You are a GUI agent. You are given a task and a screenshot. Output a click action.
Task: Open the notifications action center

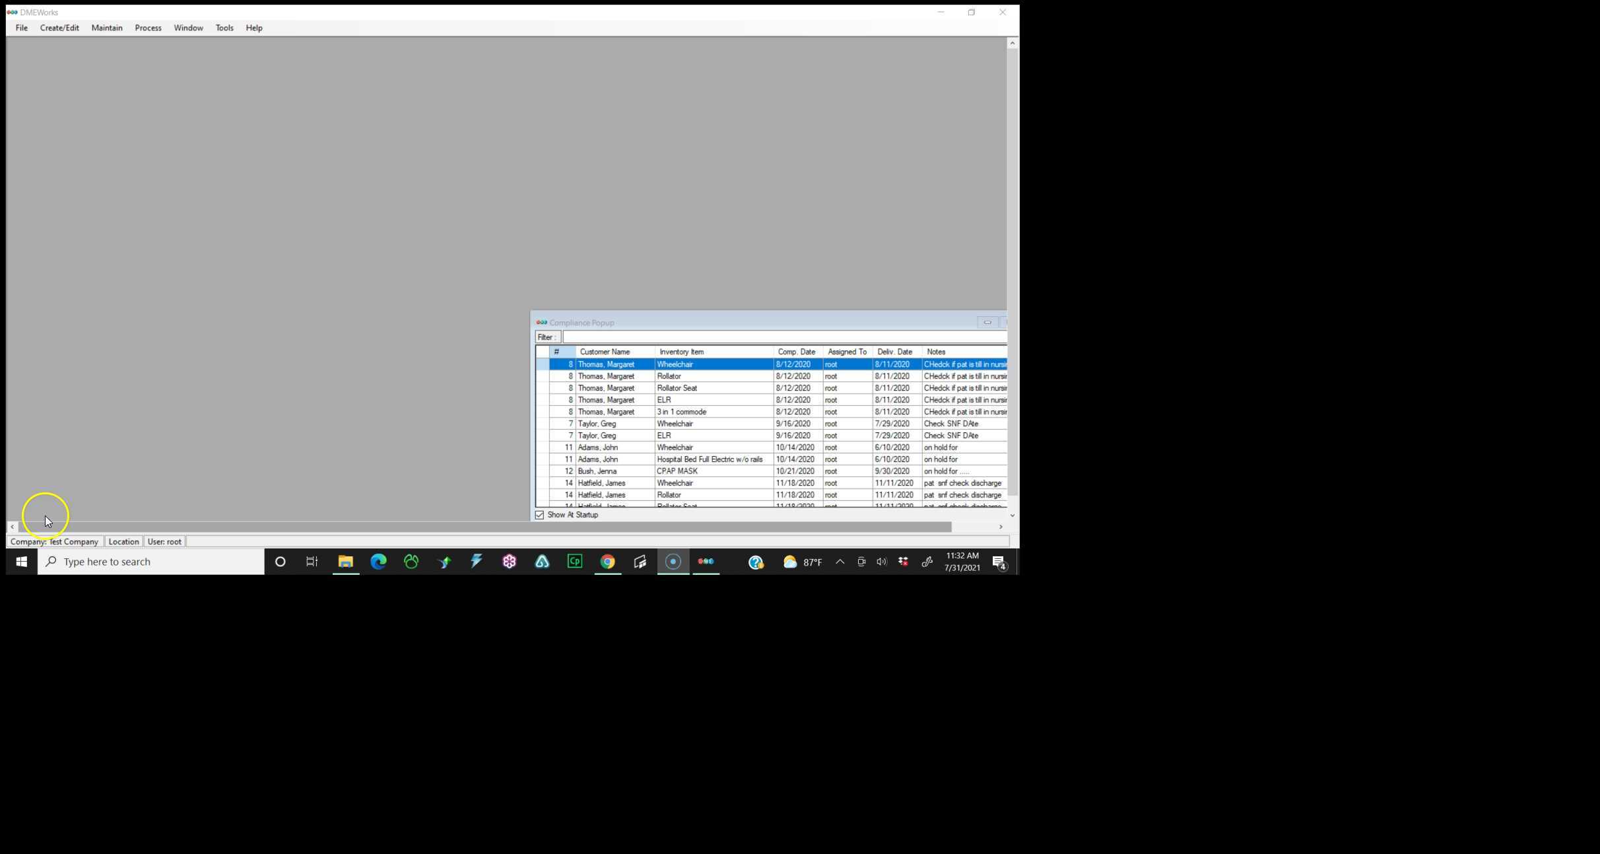[x=999, y=562]
